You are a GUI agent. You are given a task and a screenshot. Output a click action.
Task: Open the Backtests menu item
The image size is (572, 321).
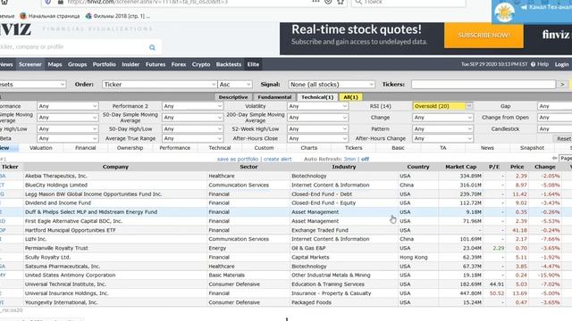229,64
